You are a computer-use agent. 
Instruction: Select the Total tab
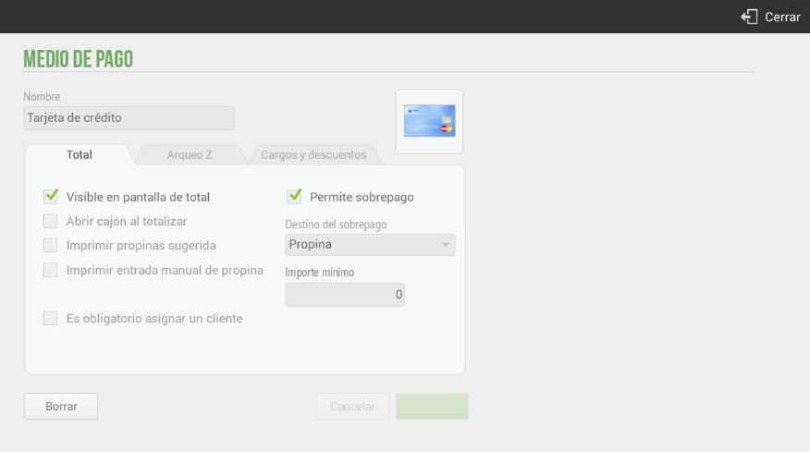pyautogui.click(x=79, y=154)
